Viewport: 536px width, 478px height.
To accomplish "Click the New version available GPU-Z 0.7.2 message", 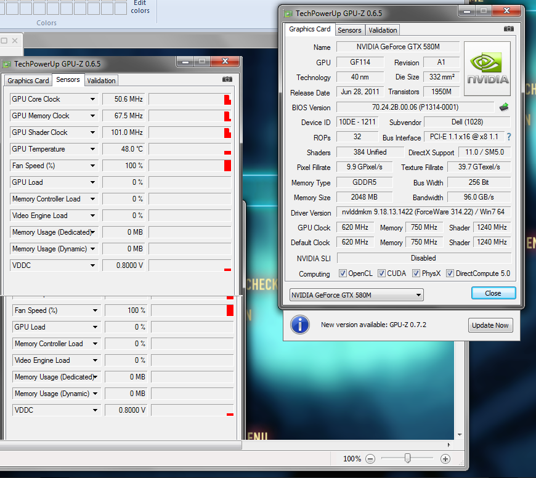I will pos(373,325).
